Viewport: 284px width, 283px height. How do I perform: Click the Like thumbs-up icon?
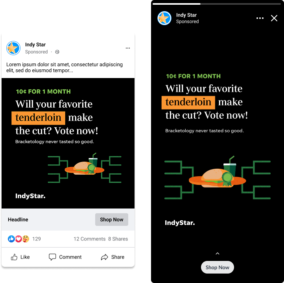[x=15, y=257]
